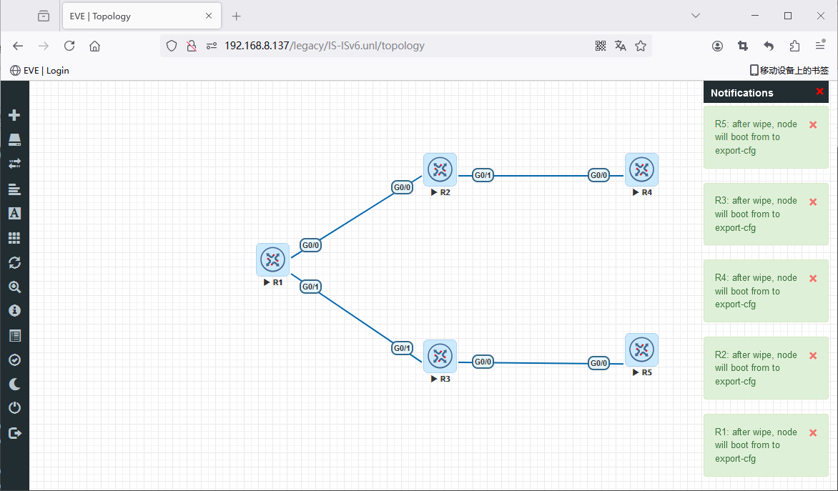Open the EVE | Login bookmark
This screenshot has height=491, width=838.
click(40, 70)
